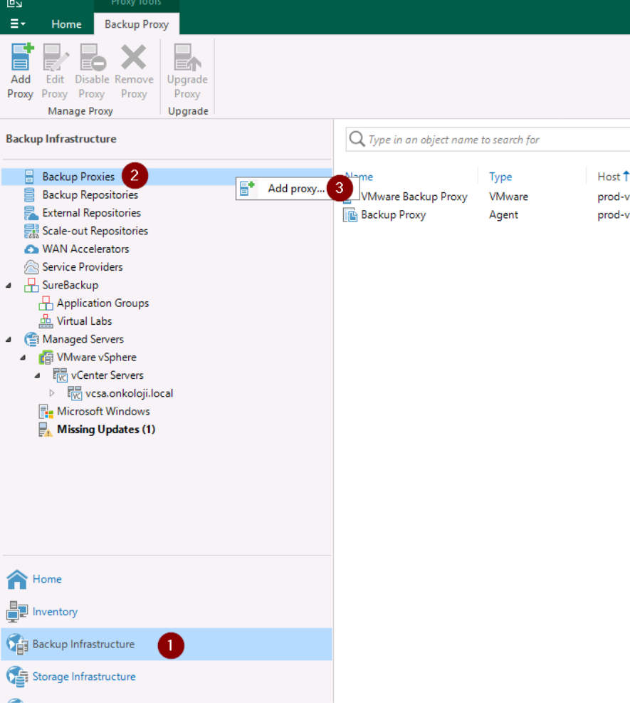This screenshot has height=703, width=630.
Task: Click the WAN Accelerators cloud icon
Action: [31, 249]
